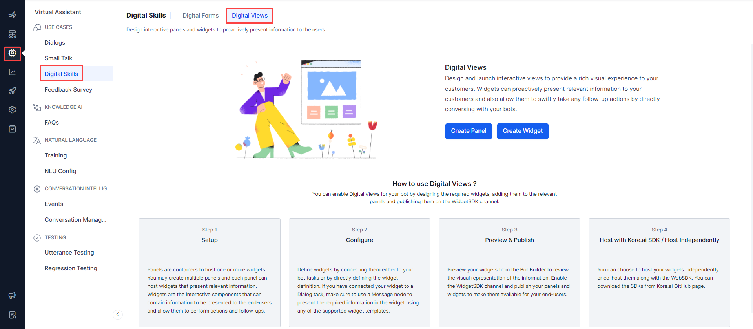
Task: Collapse the sidebar with the chevron arrow
Action: [117, 314]
